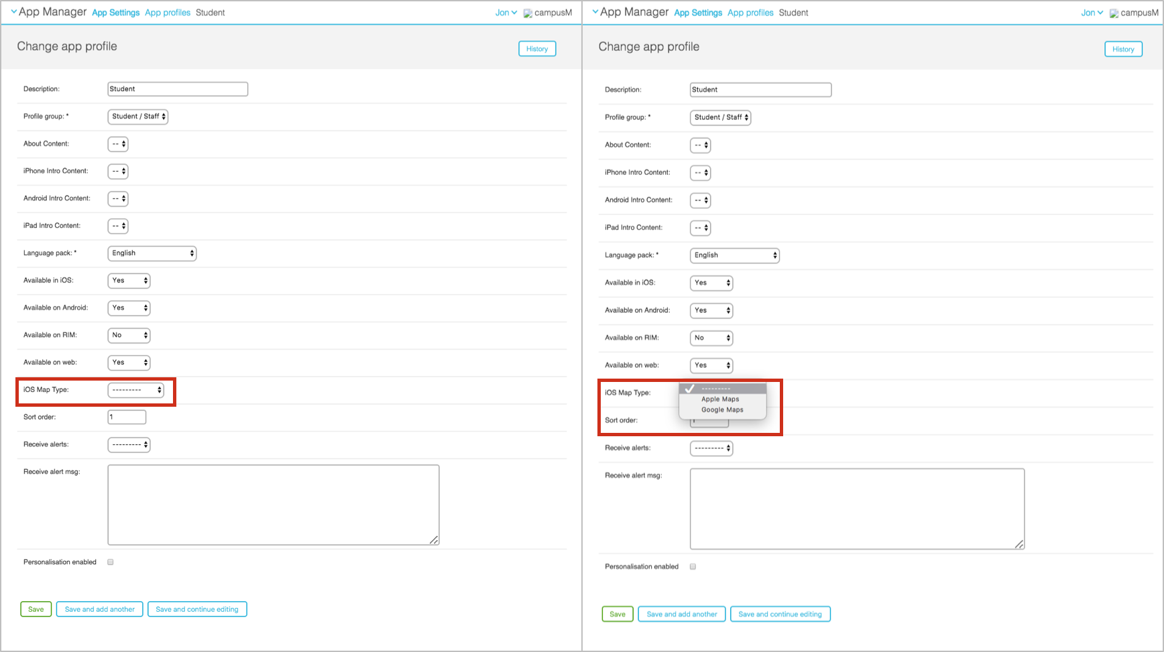
Task: Open Android Intro Content dropdown, right panel
Action: pyautogui.click(x=700, y=200)
